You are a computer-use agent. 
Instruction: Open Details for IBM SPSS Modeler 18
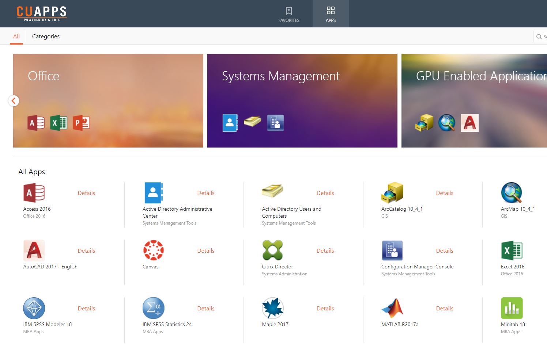(x=86, y=309)
